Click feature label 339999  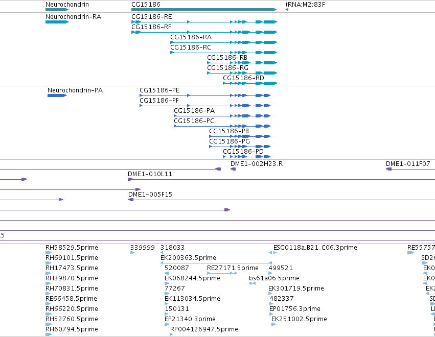pos(143,248)
